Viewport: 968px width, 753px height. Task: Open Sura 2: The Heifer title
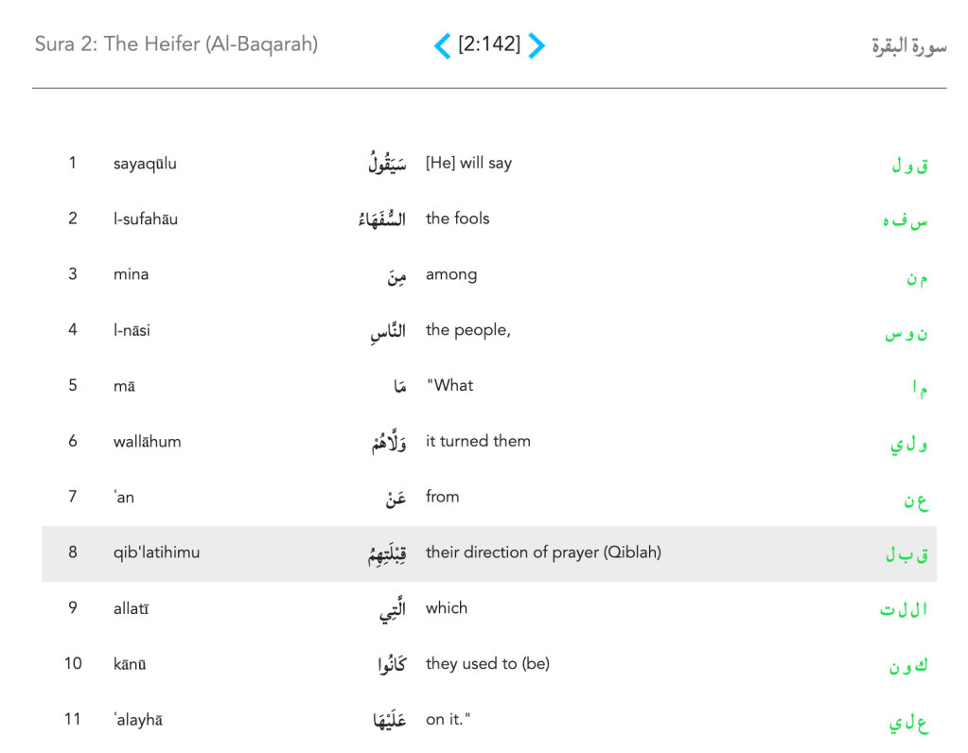point(176,44)
